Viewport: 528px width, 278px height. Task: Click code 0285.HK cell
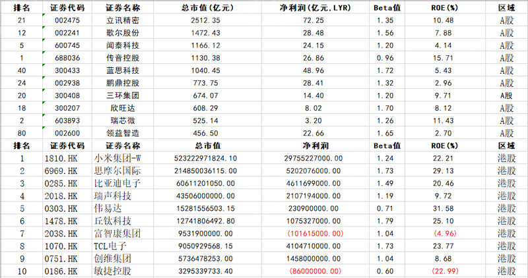tap(67, 183)
